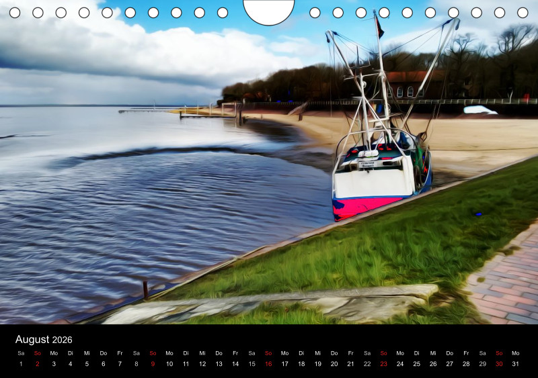Select day 1 in the calendar row
The image size is (538, 378).
21,364
